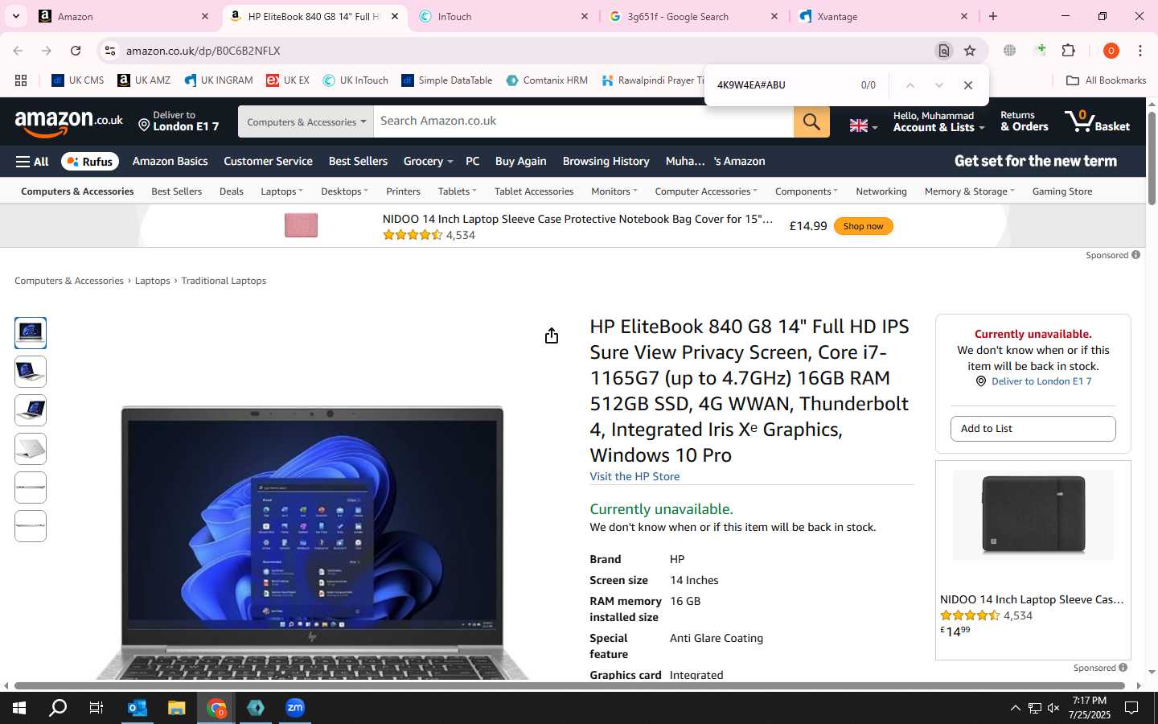Image resolution: width=1158 pixels, height=724 pixels.
Task: Open the All hamburger menu
Action: click(32, 162)
